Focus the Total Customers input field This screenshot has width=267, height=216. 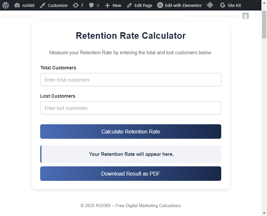pos(131,80)
